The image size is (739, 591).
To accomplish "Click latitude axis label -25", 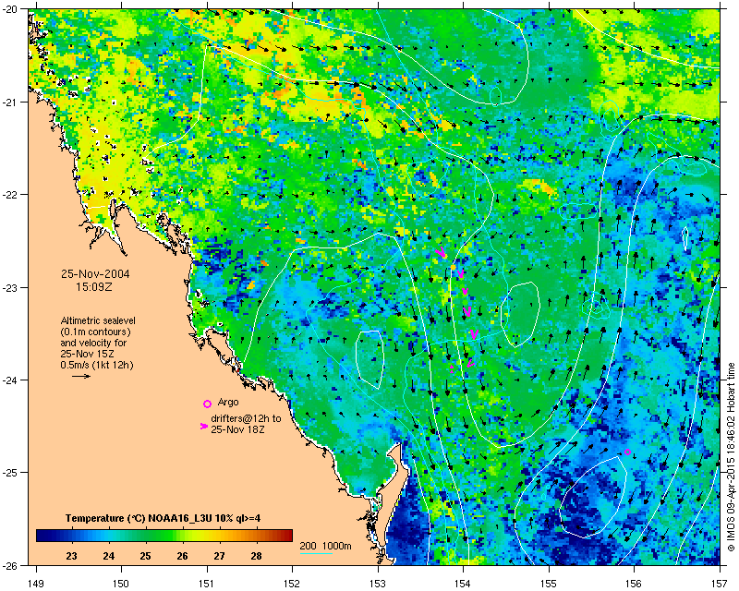I will 10,473.
